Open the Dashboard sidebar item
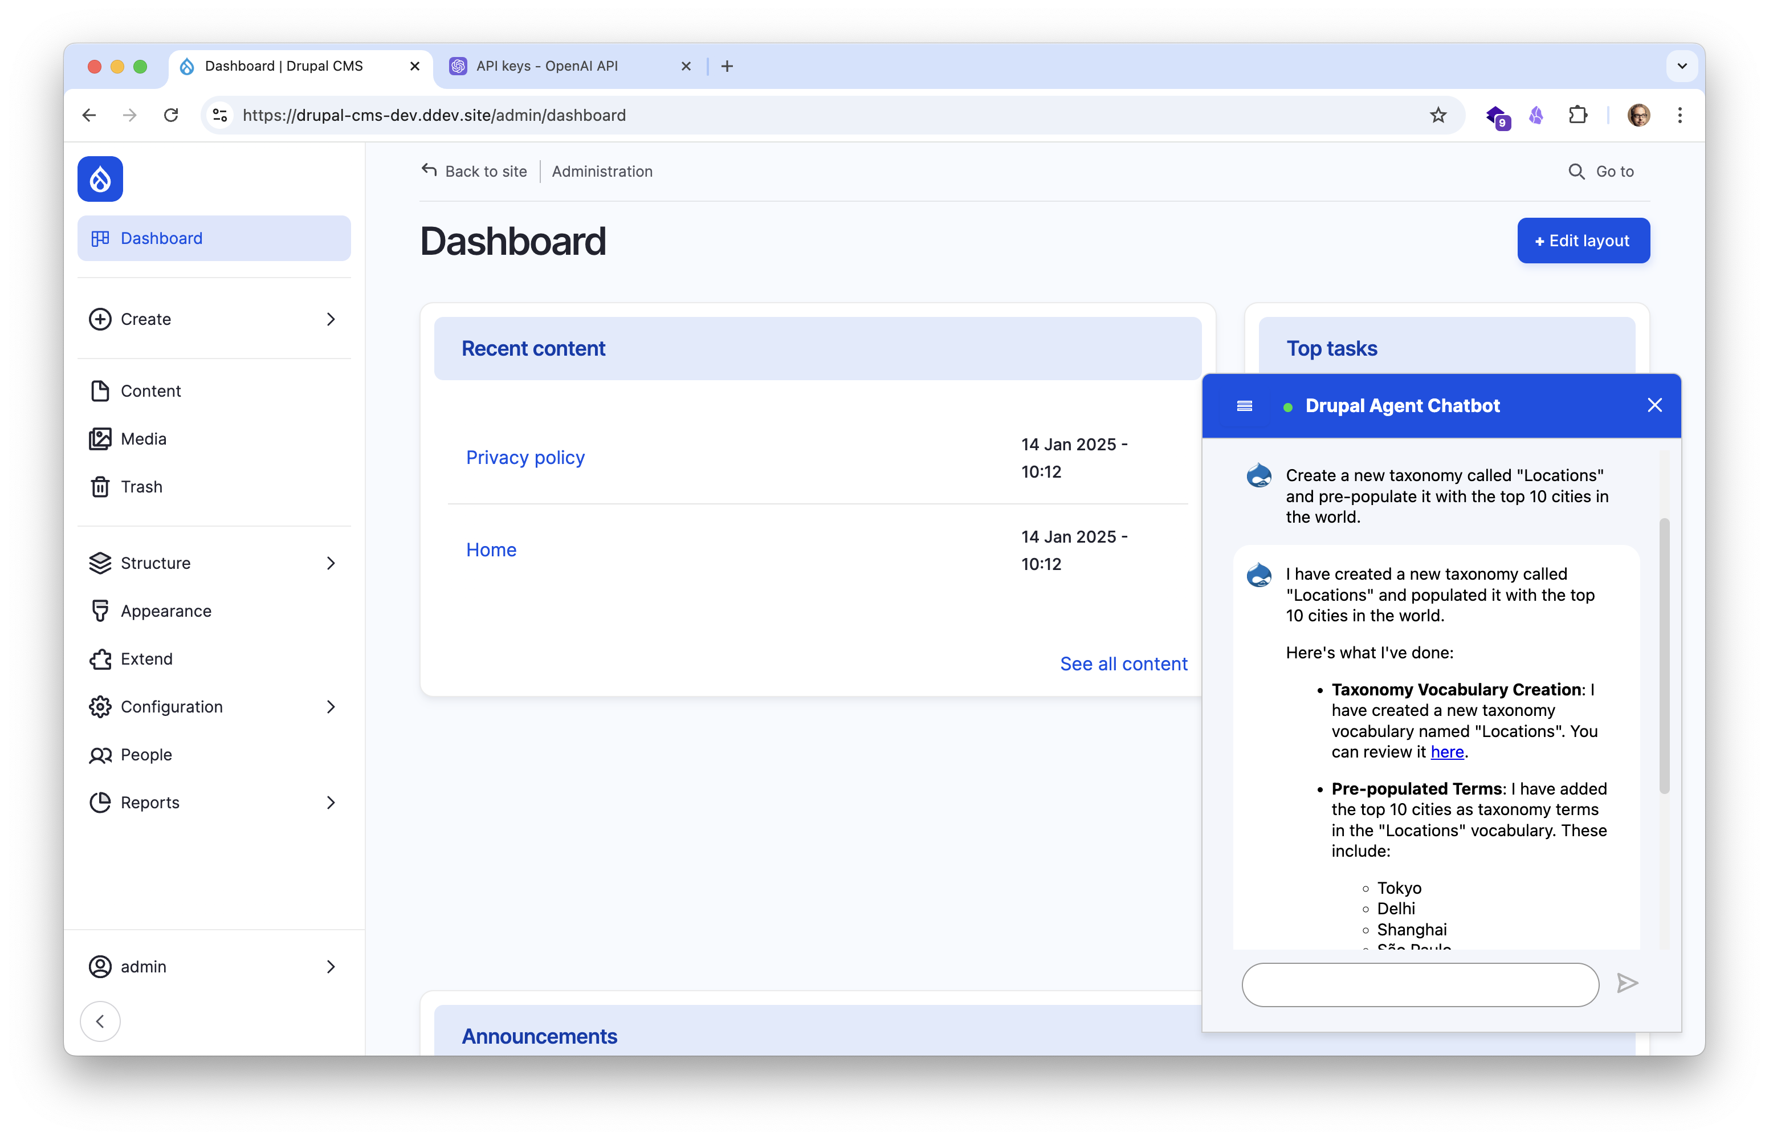 pyautogui.click(x=214, y=238)
